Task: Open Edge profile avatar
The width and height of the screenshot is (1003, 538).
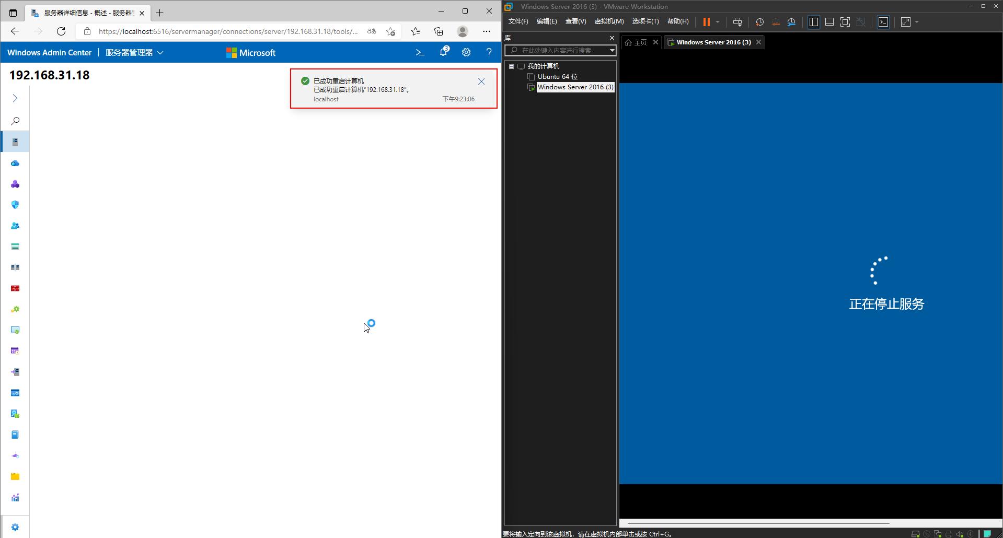Action: [463, 31]
